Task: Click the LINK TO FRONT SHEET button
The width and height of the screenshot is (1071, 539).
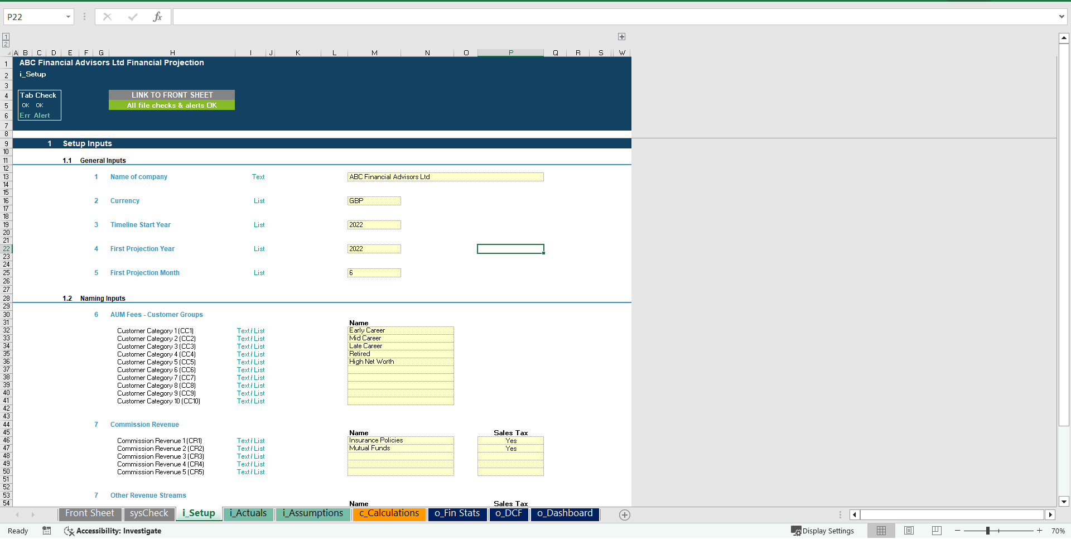Action: [171, 95]
